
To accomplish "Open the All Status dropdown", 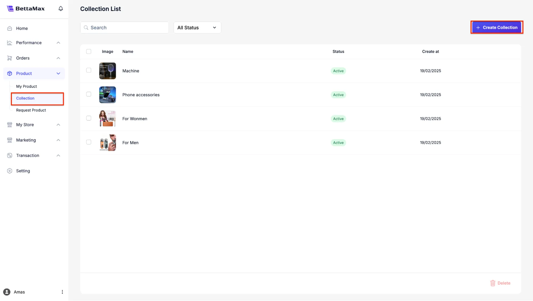I will point(197,28).
